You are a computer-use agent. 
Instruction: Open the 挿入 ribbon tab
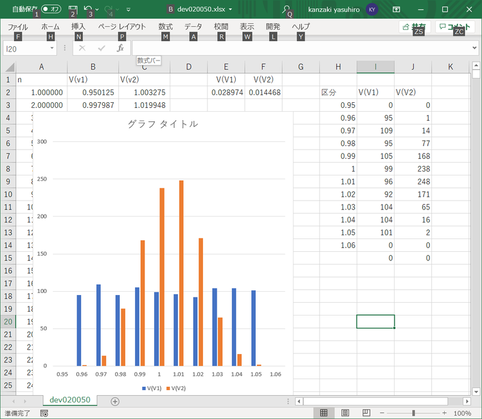(78, 27)
